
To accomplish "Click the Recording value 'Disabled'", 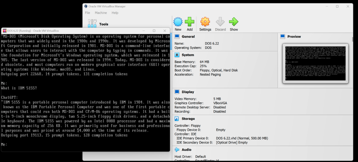I will point(219,112).
